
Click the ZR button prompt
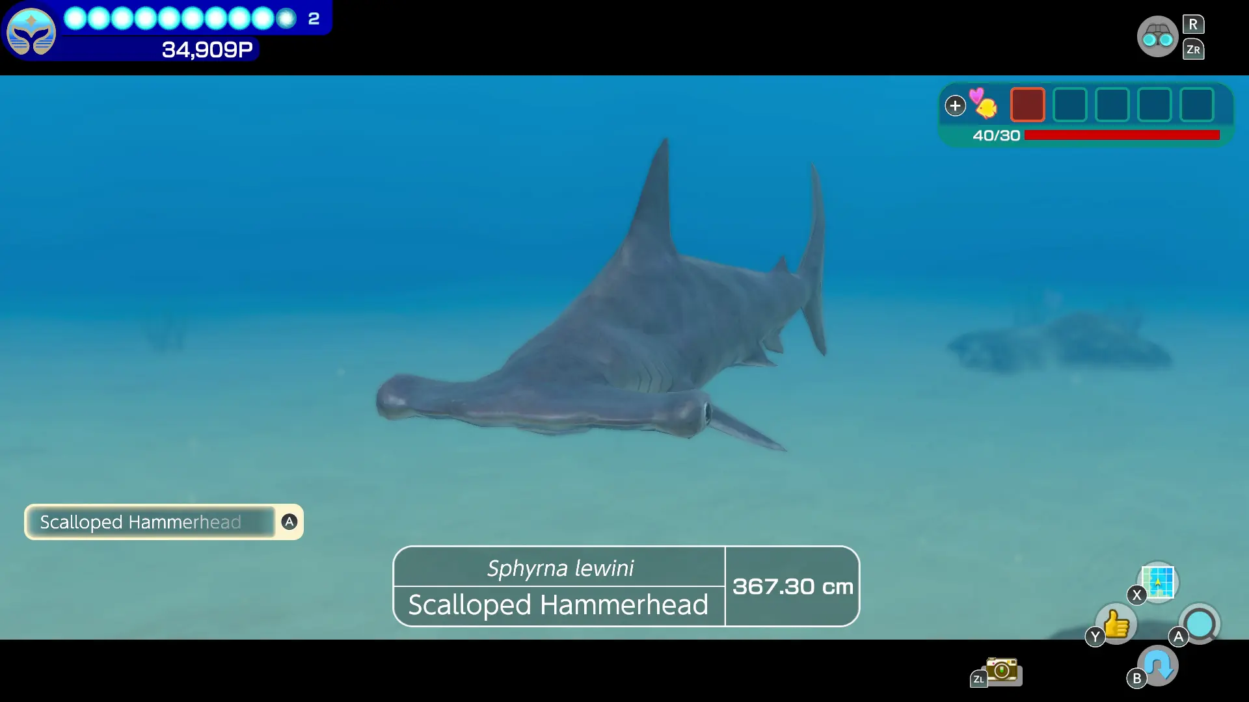[1193, 49]
